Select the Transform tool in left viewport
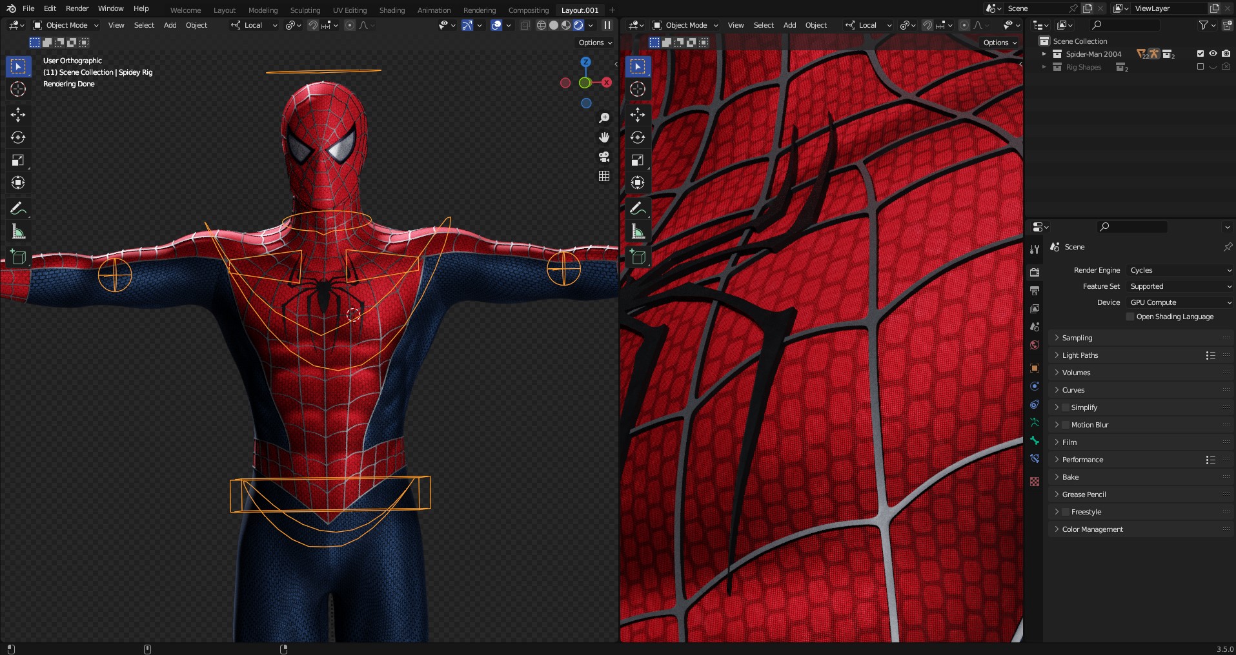 coord(18,182)
